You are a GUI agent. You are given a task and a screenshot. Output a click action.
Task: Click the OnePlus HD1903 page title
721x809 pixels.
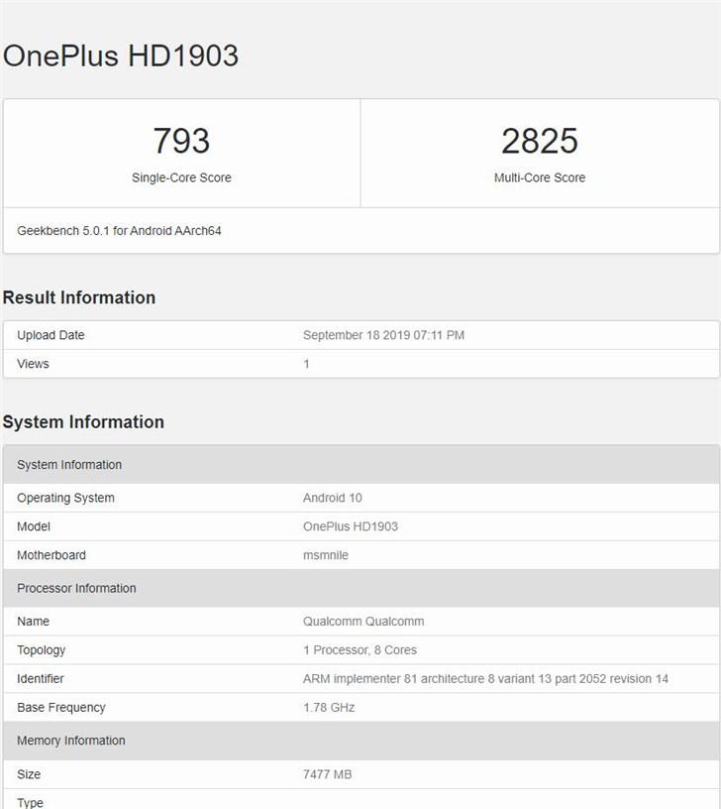tap(120, 57)
